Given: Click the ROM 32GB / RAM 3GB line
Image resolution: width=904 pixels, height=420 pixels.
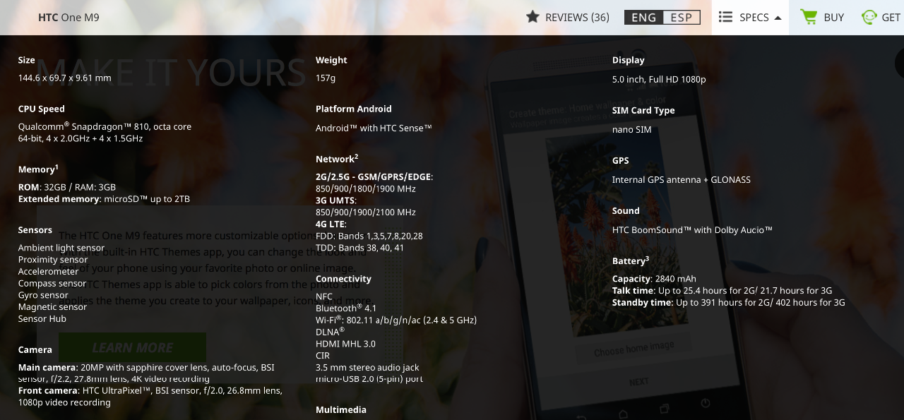Looking at the screenshot, I should [67, 187].
